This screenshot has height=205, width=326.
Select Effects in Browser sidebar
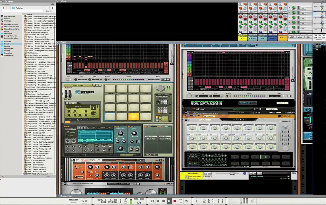pos(7,19)
